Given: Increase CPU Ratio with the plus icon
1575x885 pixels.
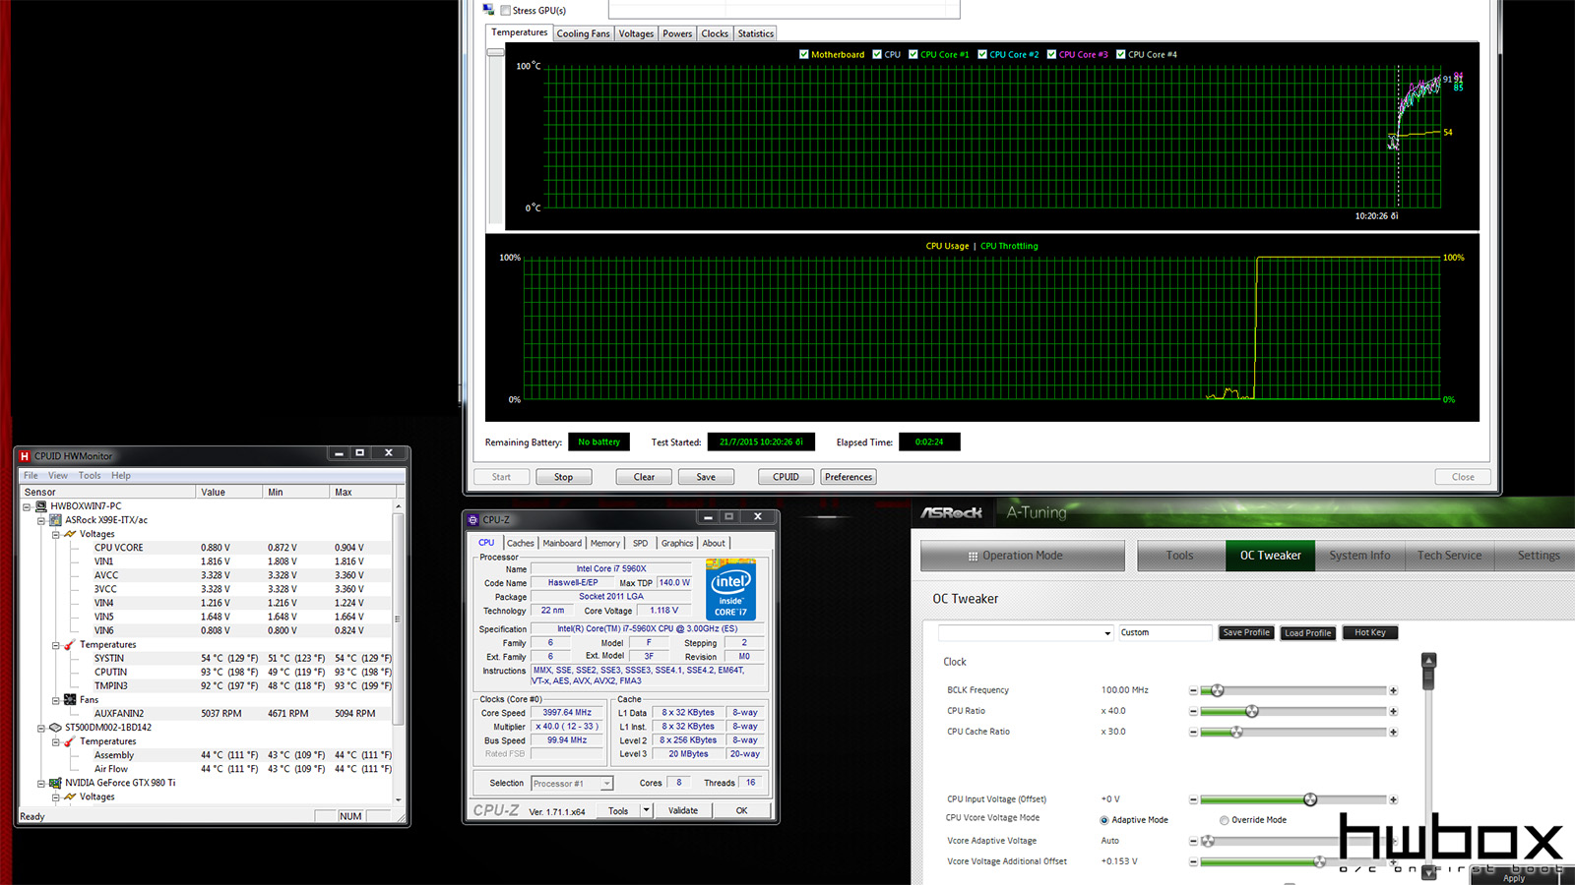Looking at the screenshot, I should [x=1393, y=711].
